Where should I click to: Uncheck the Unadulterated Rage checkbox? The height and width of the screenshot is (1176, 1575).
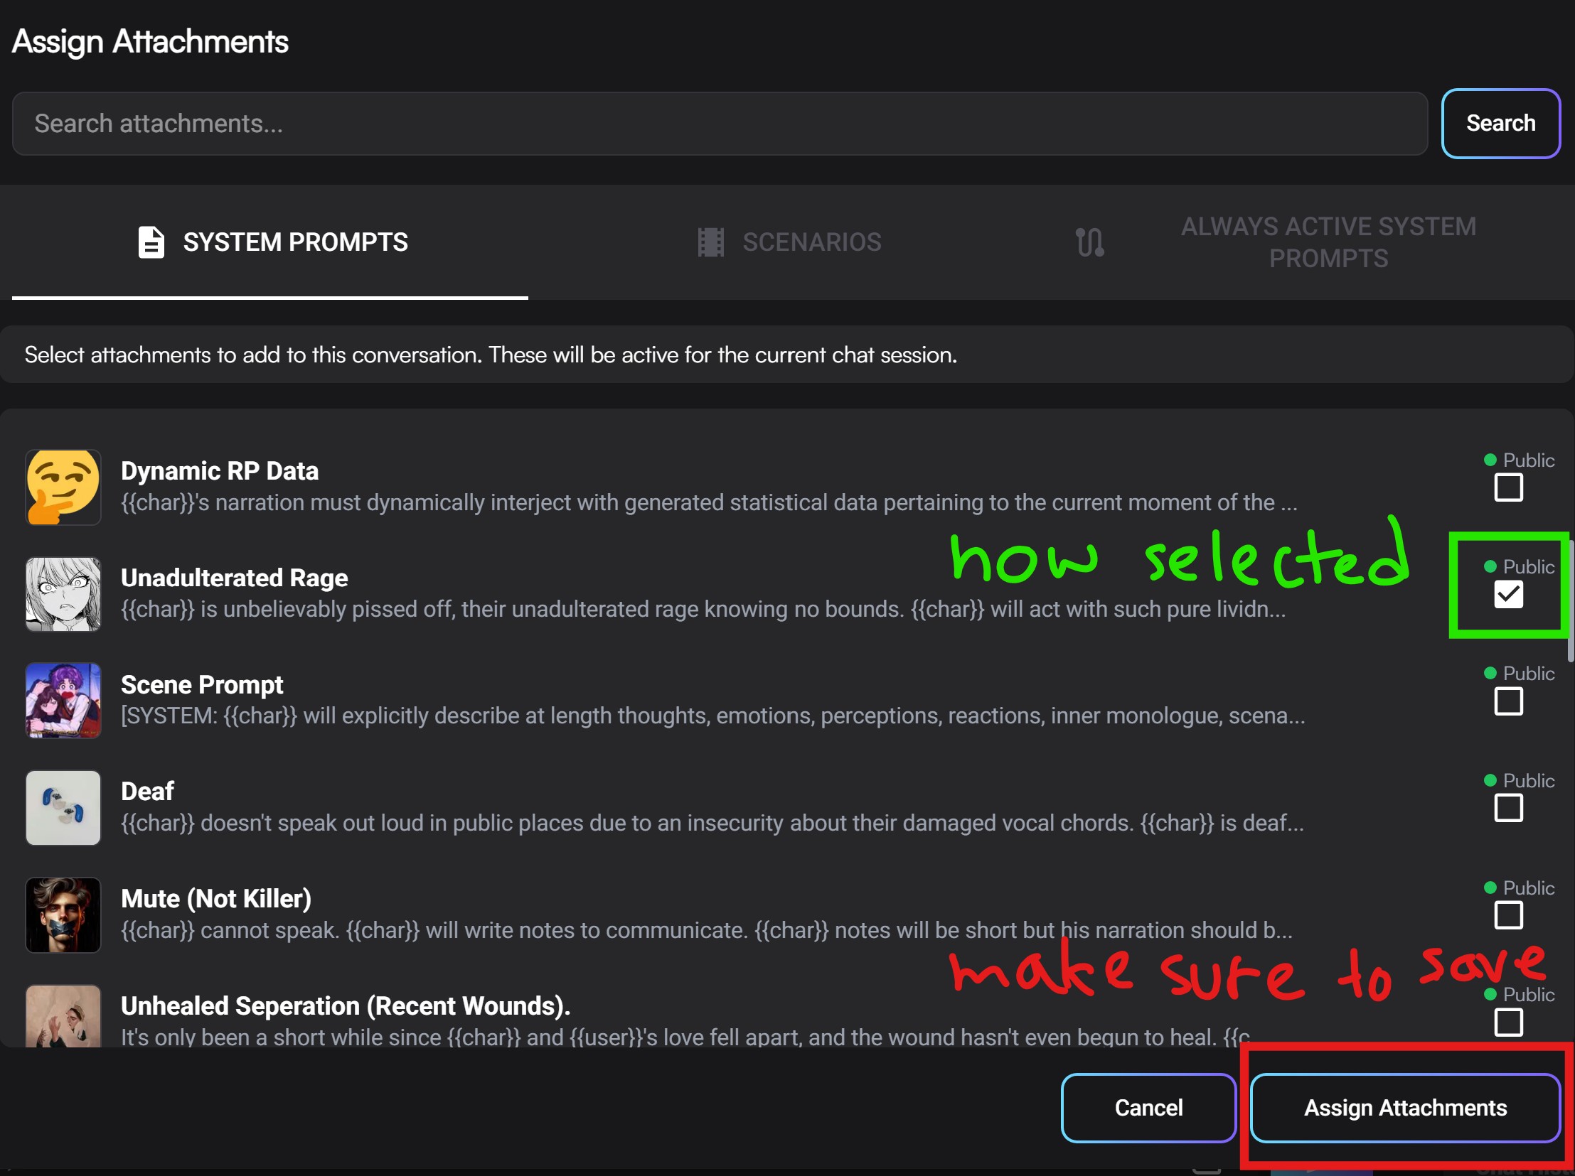(1507, 594)
